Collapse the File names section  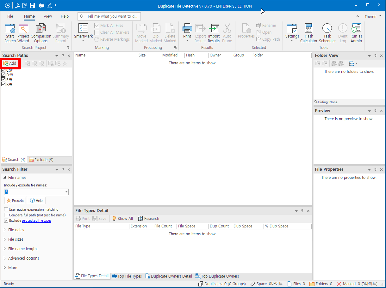tap(5, 178)
